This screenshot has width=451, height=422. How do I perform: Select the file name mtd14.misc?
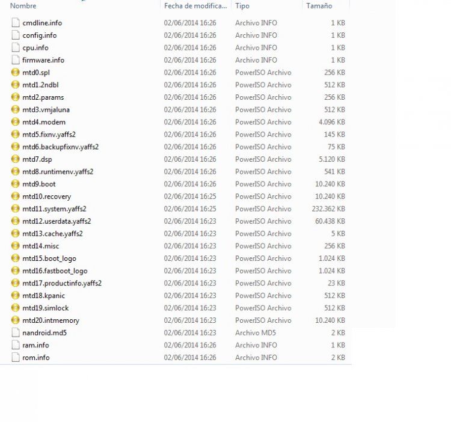point(40,246)
